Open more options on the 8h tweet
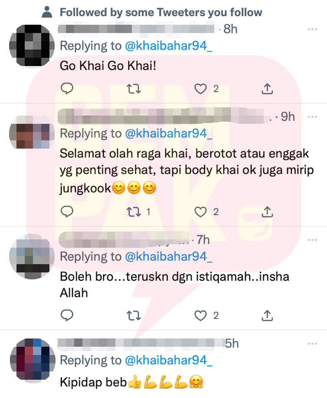Viewport: 327px width, 398px height. coord(312,29)
